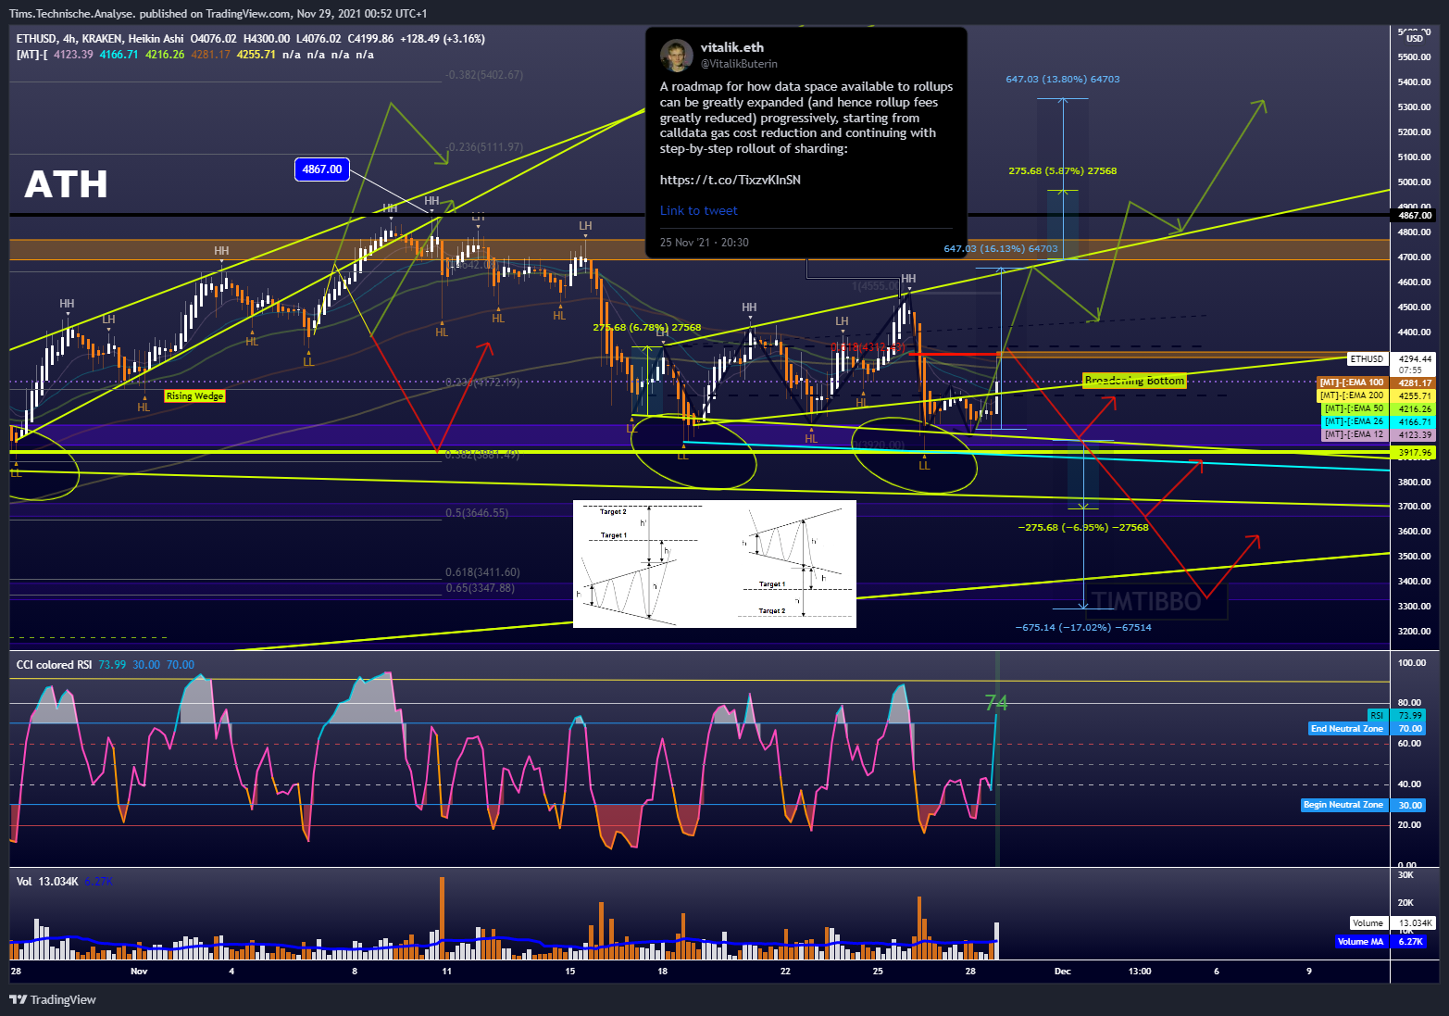Click the 3200.00 price axis tick

pos(1415,632)
